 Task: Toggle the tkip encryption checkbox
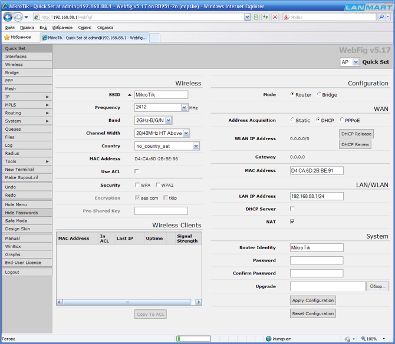166,198
